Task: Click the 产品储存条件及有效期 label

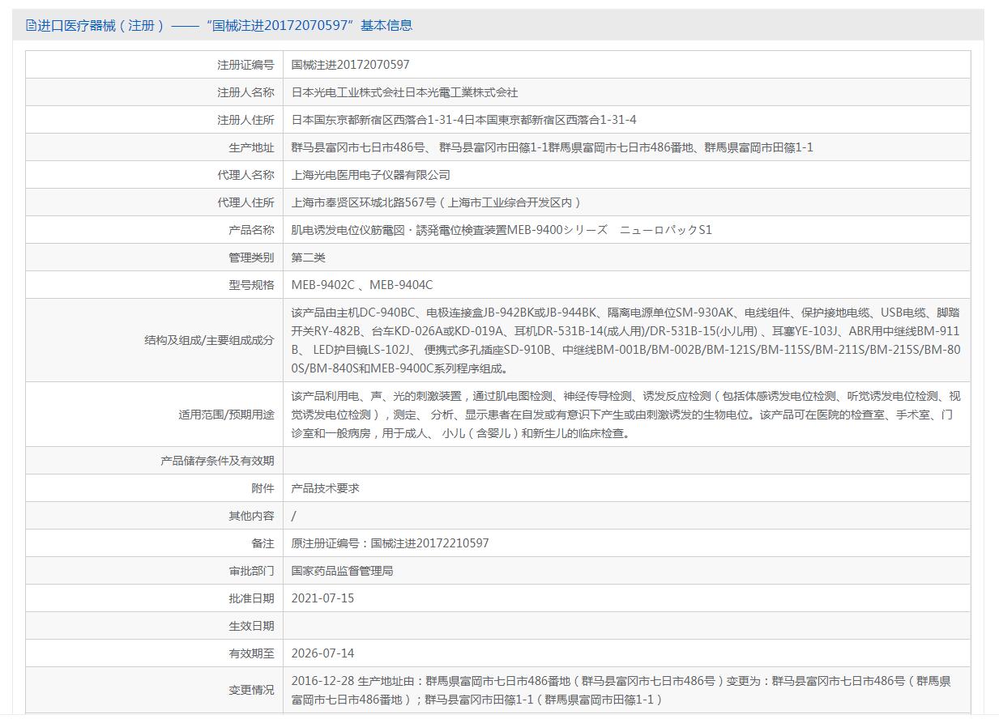Action: pos(217,461)
